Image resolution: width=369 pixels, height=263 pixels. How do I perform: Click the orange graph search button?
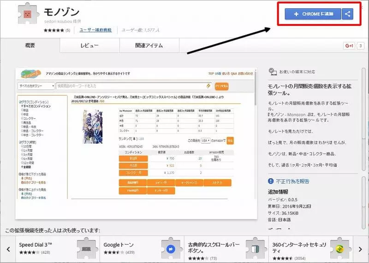click(x=221, y=86)
